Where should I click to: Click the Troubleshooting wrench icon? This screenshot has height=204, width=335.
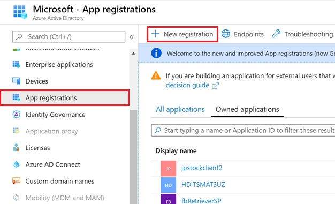(x=276, y=34)
